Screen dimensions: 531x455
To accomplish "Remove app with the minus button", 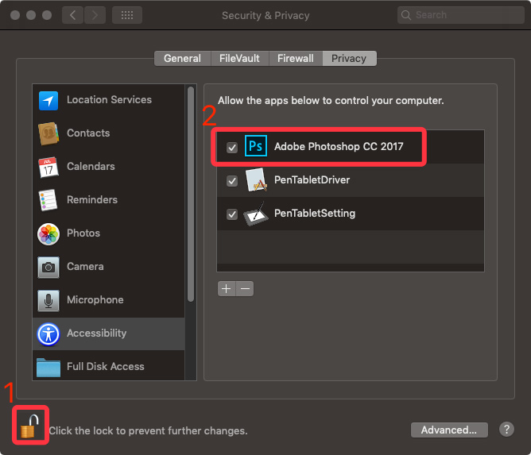I will [245, 289].
